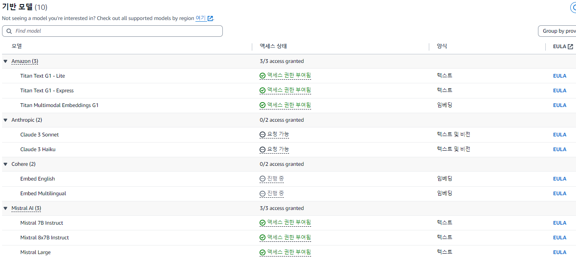Click Mistral Large access granted status
The image size is (576, 261).
point(285,252)
